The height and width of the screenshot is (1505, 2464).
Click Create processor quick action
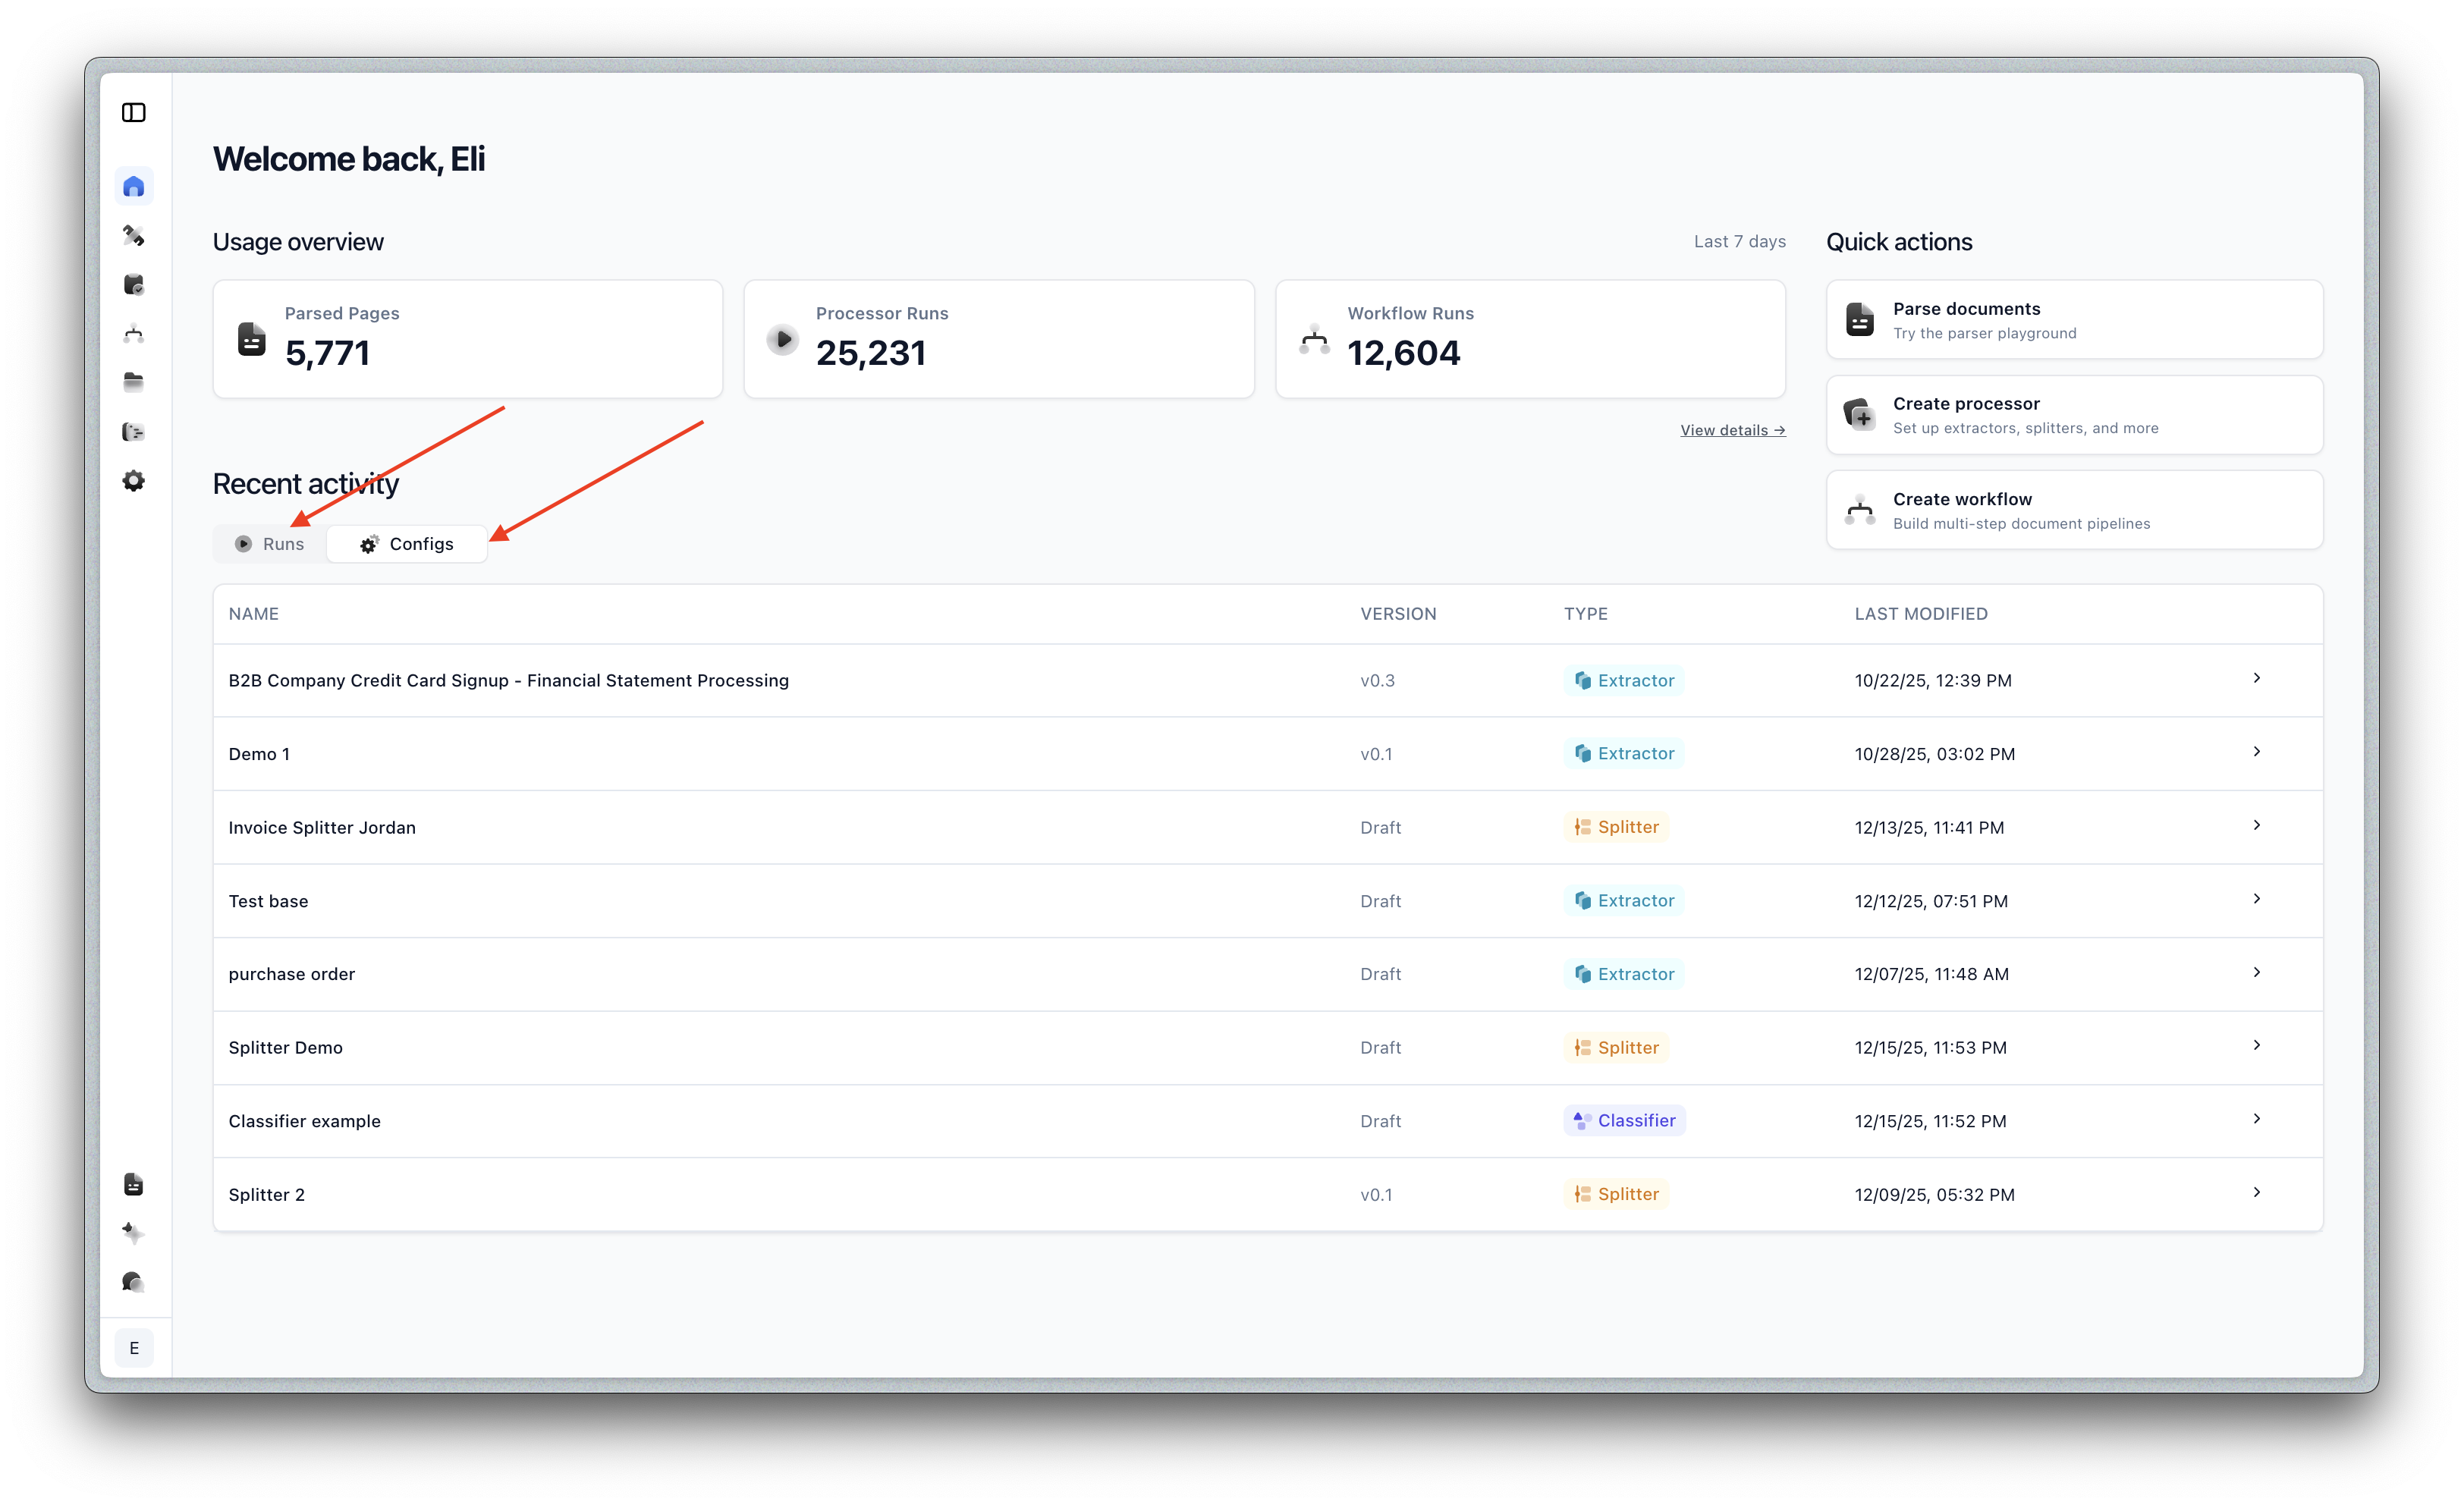coord(2073,415)
